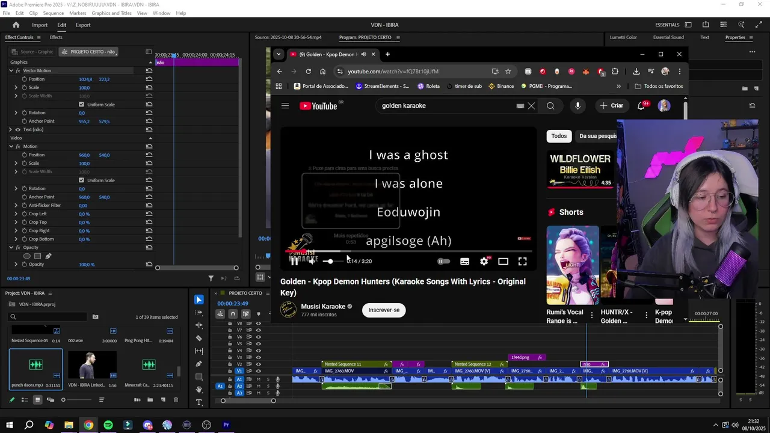The image size is (770, 433).
Task: Click the Clear trash icon in Project panel
Action: click(x=176, y=400)
